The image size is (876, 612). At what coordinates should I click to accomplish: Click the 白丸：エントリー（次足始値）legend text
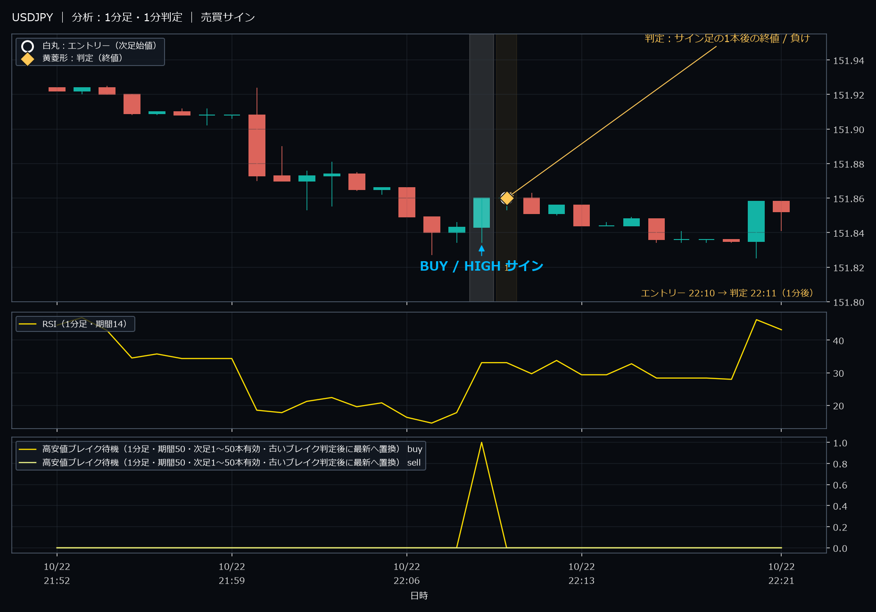point(99,46)
